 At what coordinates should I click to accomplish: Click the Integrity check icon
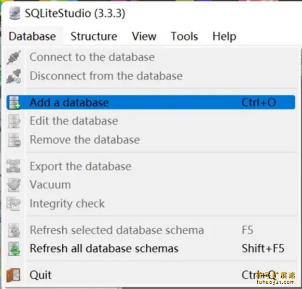(x=14, y=204)
